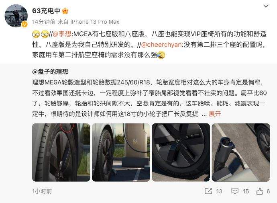Screen dimensions: 277x203
Task: Open the @cheerchyan mention link
Action: pyautogui.click(x=161, y=45)
